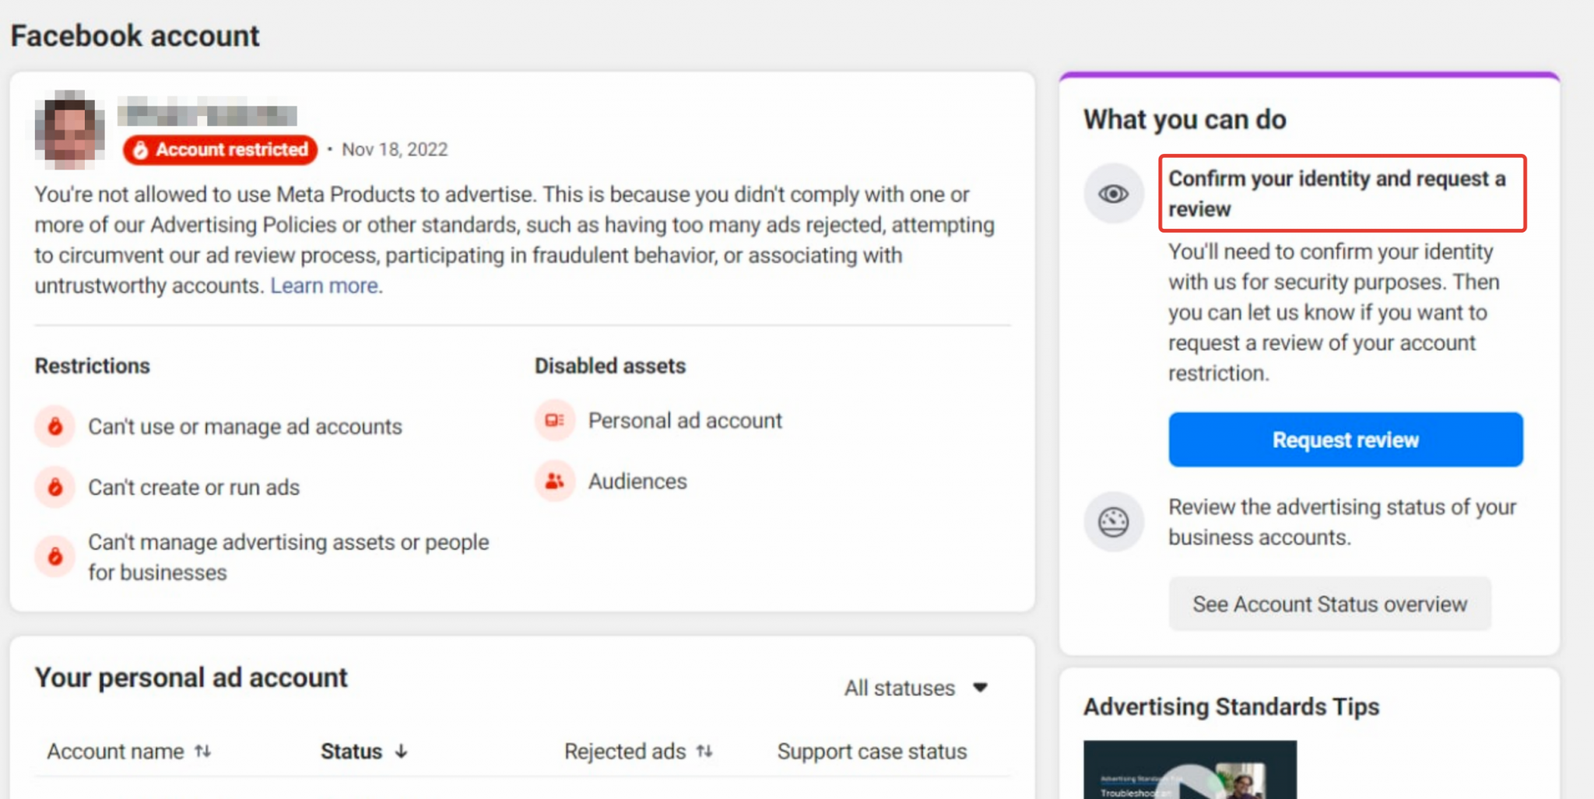Click the eye icon beside Confirm your identity
This screenshot has width=1594, height=799.
1113,194
